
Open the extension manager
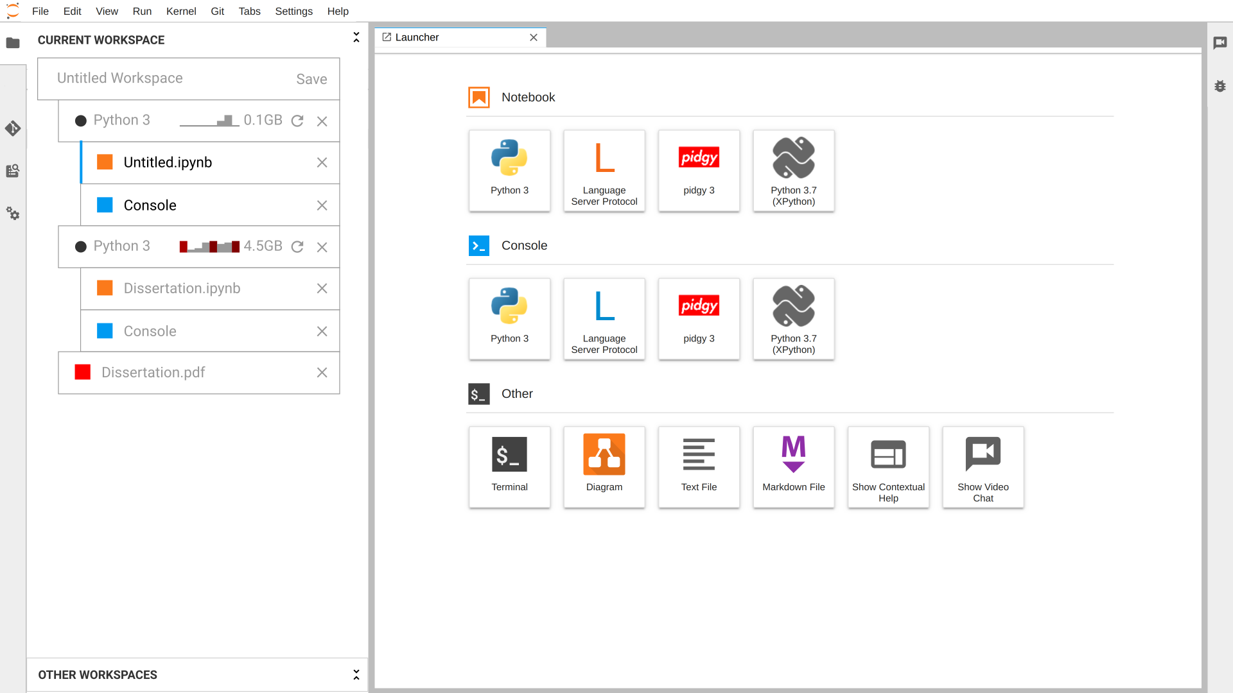[x=13, y=171]
